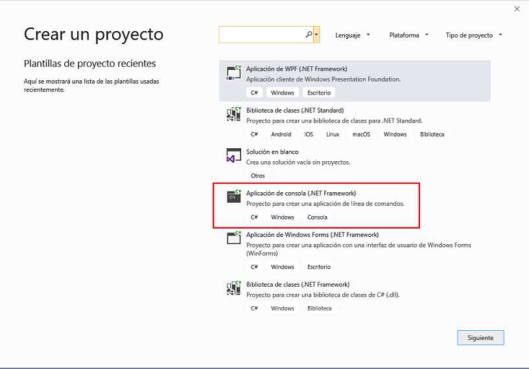Select Aplicación de WPF (.NET Framework) template
The height and width of the screenshot is (369, 529).
point(355,81)
